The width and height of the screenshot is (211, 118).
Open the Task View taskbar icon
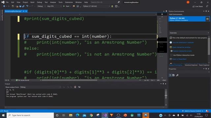(64, 115)
